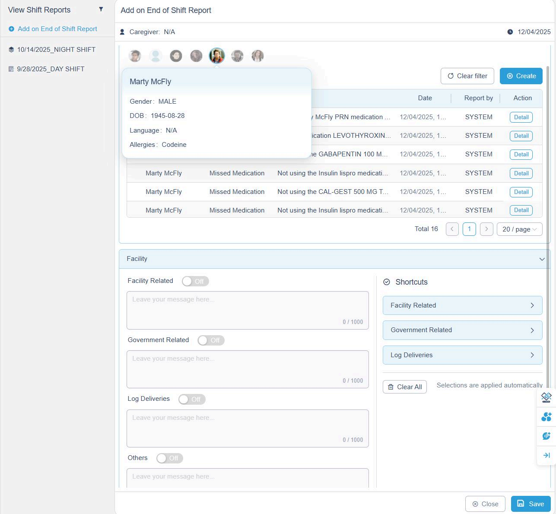The width and height of the screenshot is (556, 514).
Task: Click the filter funnel icon beside View Shift Reports
Action: [x=101, y=9]
